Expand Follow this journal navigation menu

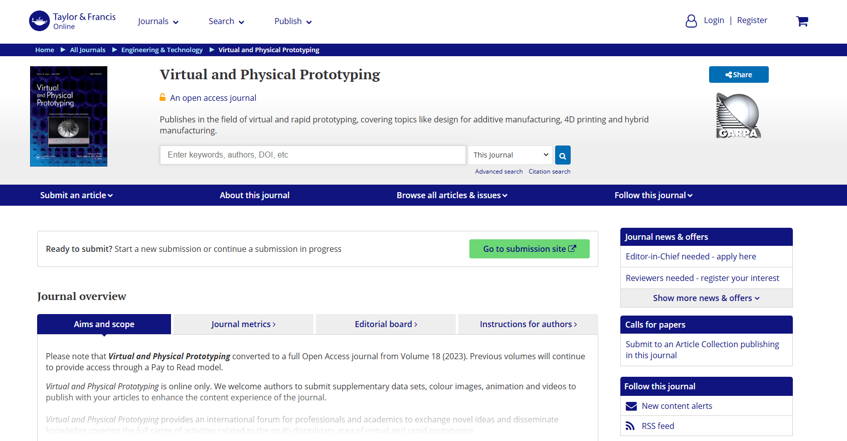[x=653, y=195]
